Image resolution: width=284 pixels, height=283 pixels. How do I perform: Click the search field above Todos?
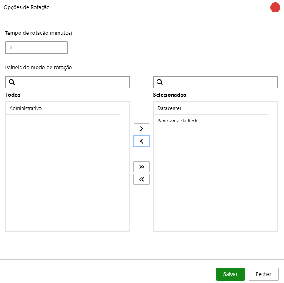click(x=71, y=82)
